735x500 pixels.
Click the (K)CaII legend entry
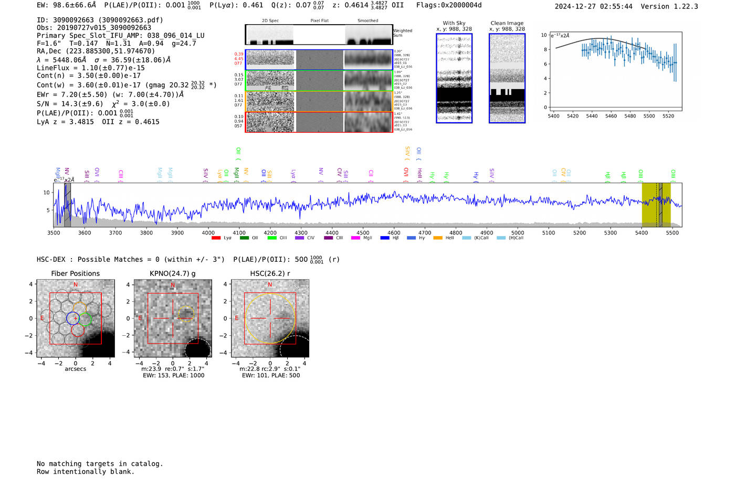tap(475, 238)
